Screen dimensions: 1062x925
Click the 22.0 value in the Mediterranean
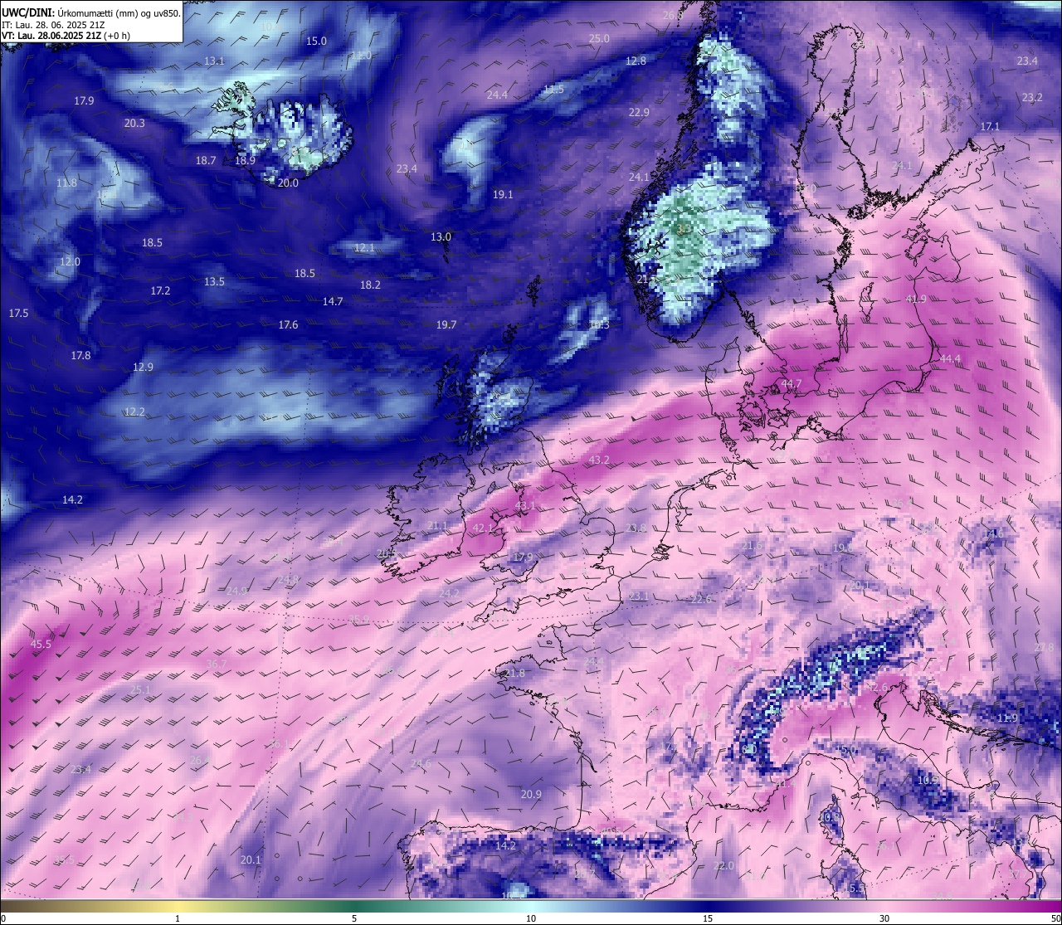tap(723, 865)
